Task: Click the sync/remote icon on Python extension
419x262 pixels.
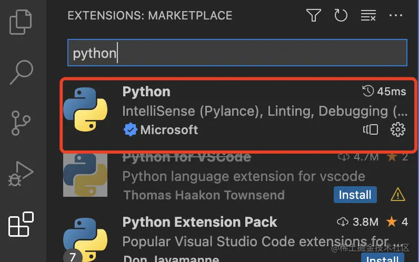Action: 371,129
